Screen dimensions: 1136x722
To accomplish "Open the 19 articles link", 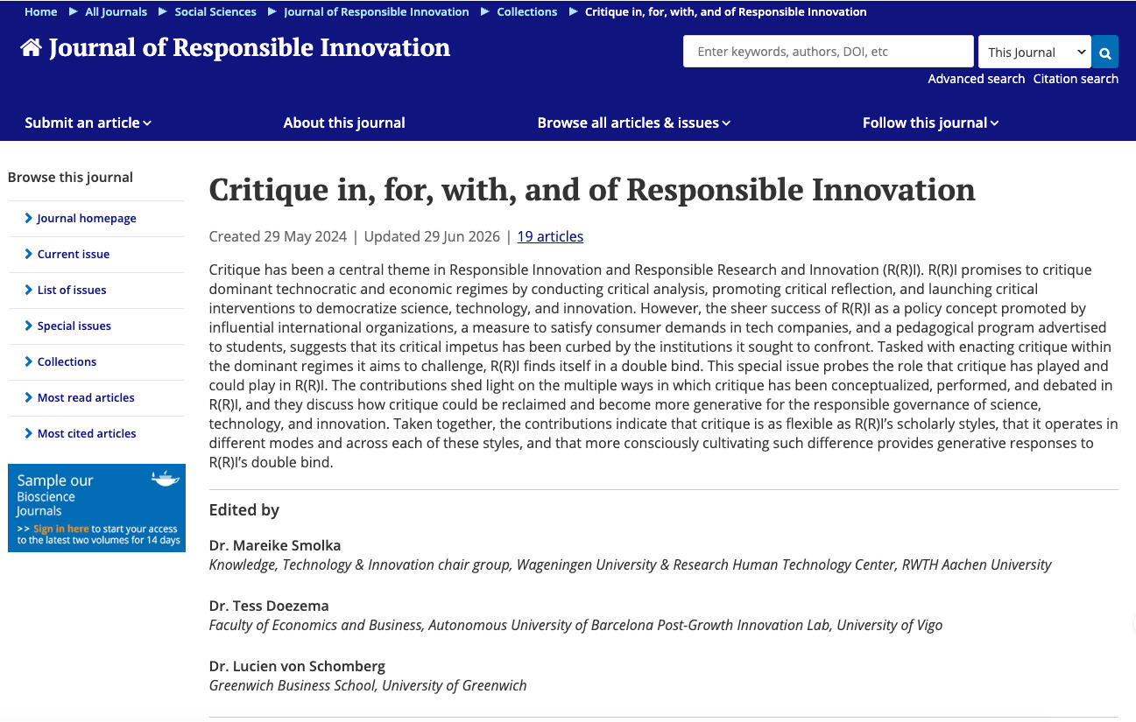I will point(550,236).
